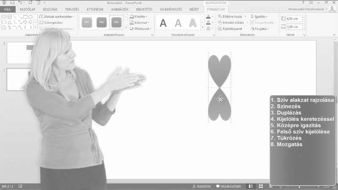Click the Redo icon in quick access toolbar
The width and height of the screenshot is (338, 190).
pos(30,3)
